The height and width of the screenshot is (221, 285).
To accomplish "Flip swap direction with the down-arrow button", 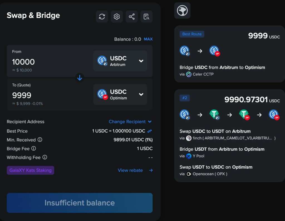I will (80, 78).
